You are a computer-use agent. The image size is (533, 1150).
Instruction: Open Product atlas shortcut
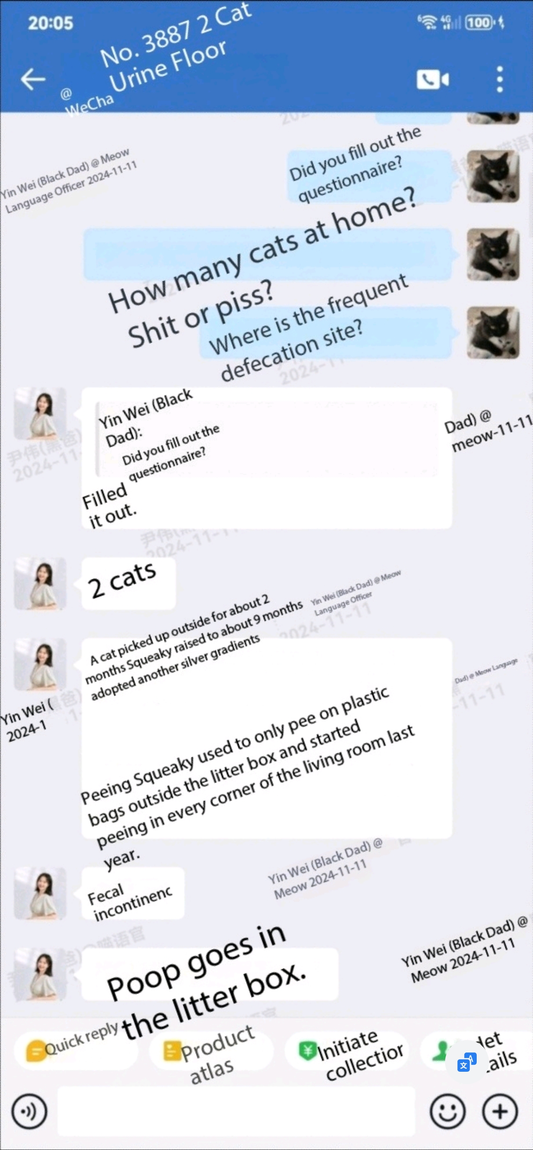coord(211,1051)
